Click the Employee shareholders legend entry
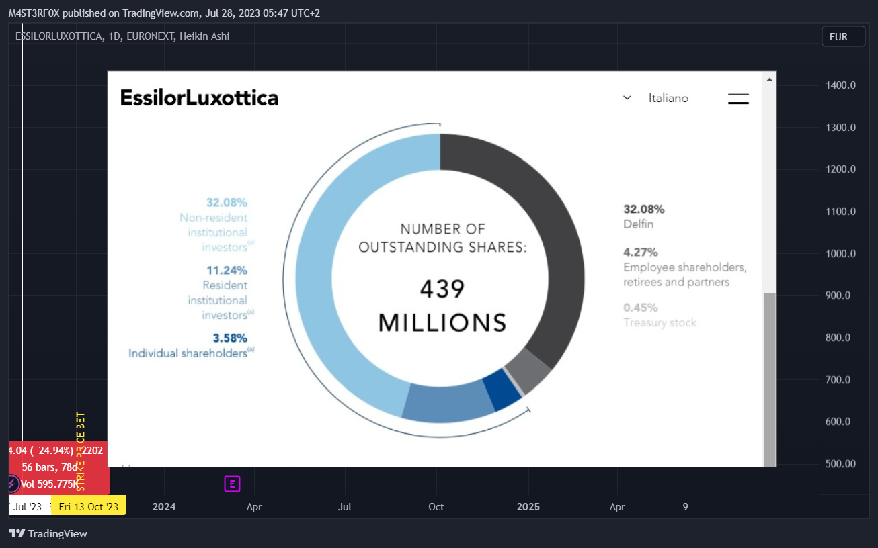 (685, 267)
